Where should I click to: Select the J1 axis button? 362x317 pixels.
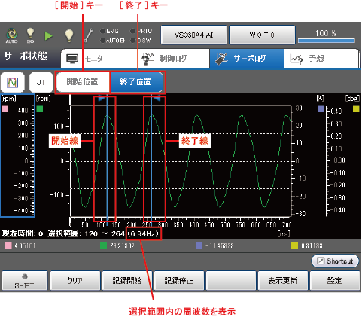click(41, 82)
